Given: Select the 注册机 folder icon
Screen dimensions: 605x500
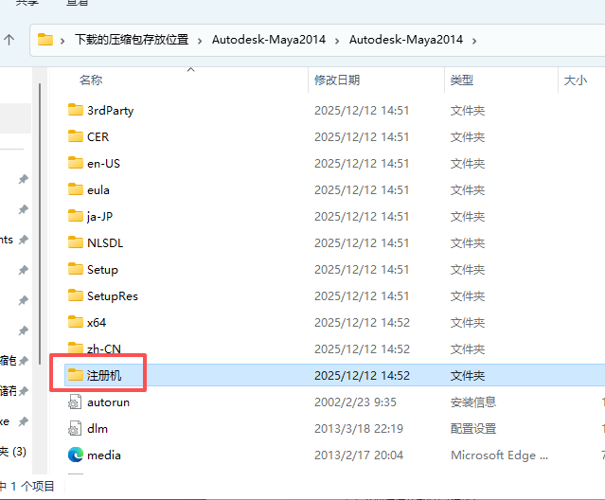Looking at the screenshot, I should (75, 375).
